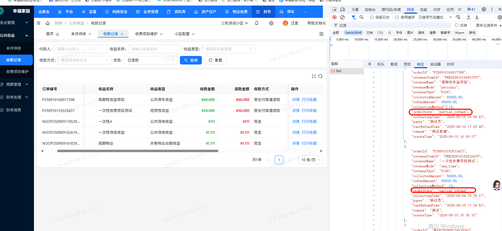This screenshot has width=502, height=231.
Task: Switch to the 本月待收 tab
Action: pyautogui.click(x=79, y=34)
